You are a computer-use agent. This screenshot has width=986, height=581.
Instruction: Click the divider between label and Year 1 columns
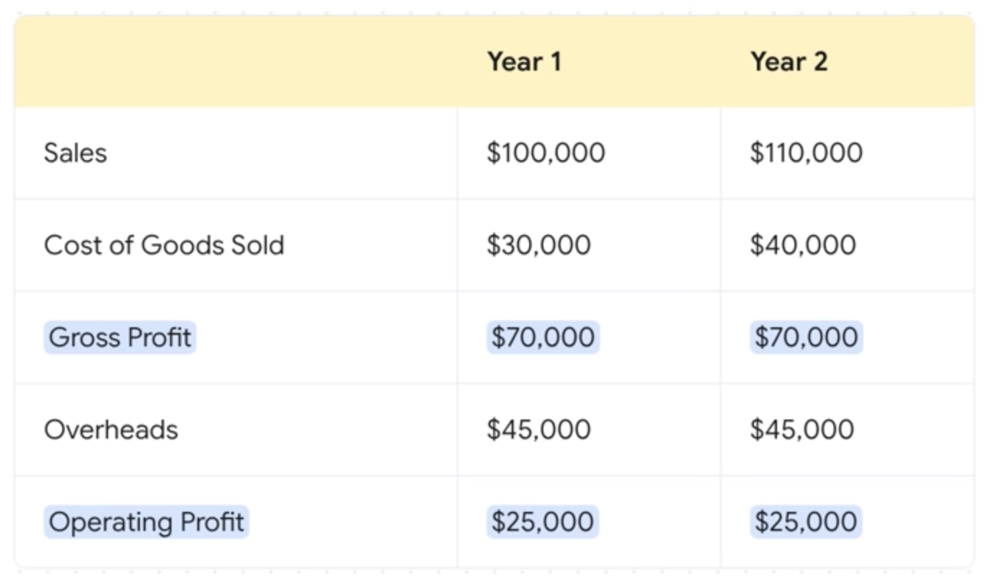pyautogui.click(x=457, y=337)
